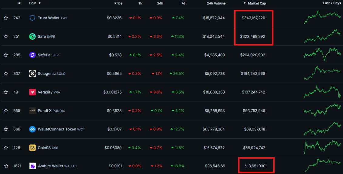Click Coin98 price $0.06089
Viewport: 343px width, 174px height.
click(113, 148)
